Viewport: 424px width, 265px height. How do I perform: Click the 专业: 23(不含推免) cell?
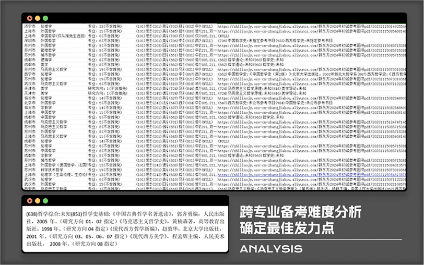104,25
